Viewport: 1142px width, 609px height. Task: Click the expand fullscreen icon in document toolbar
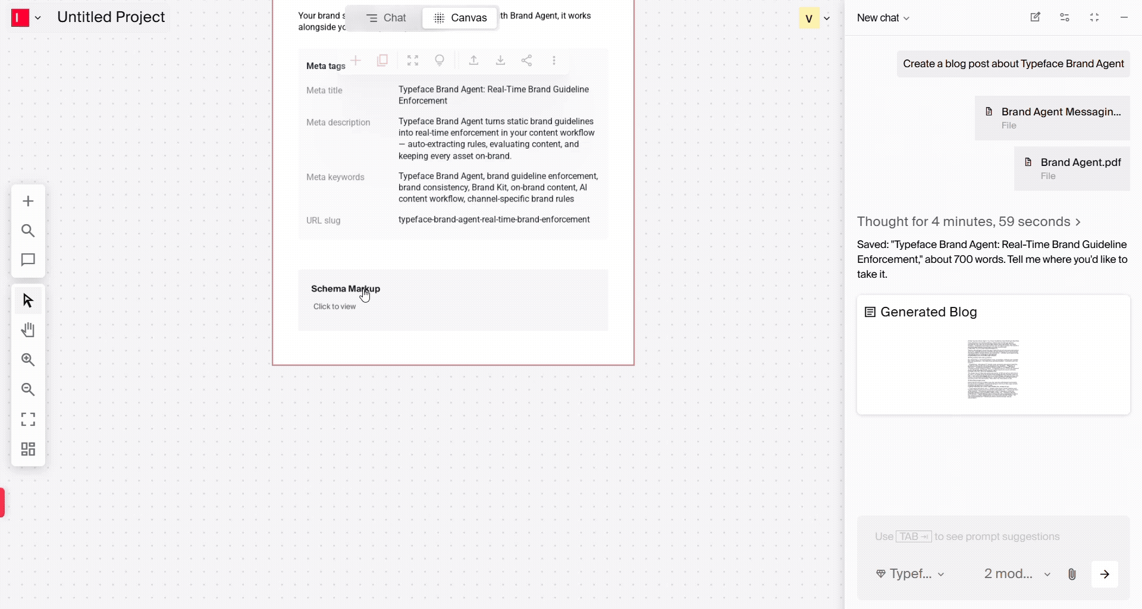[413, 60]
